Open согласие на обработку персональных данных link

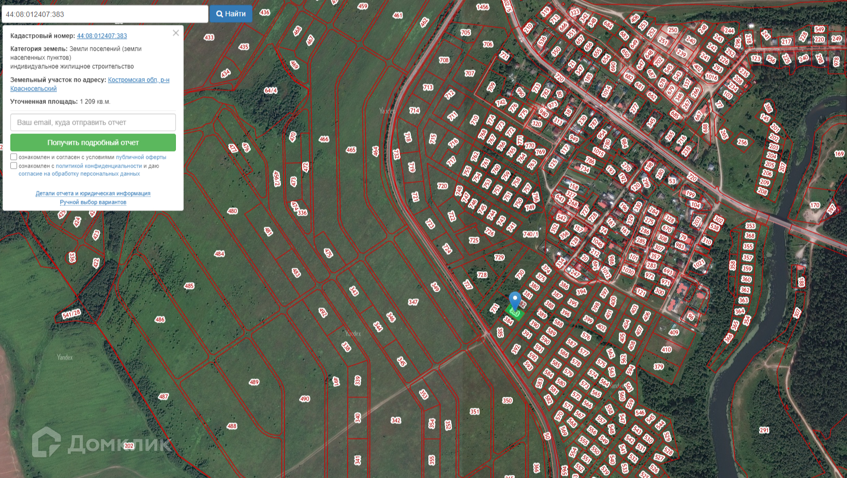coord(79,174)
